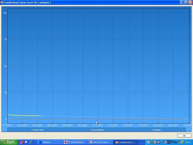
Task: Open the Windows Start menu
Action: [x=9, y=142]
